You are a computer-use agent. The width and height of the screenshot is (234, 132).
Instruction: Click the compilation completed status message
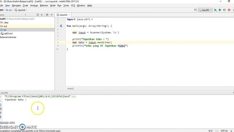[x=30, y=131]
